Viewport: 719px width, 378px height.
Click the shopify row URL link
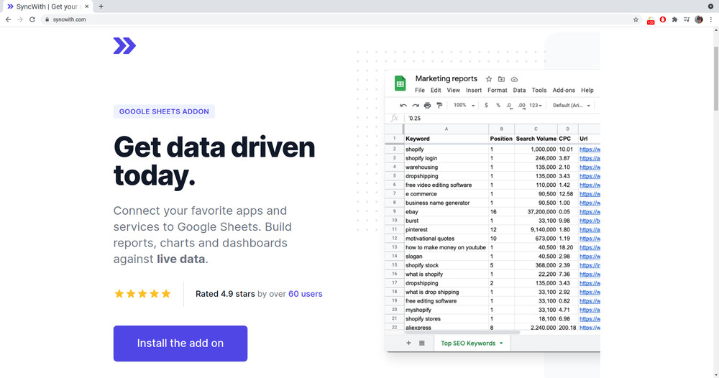tap(590, 149)
